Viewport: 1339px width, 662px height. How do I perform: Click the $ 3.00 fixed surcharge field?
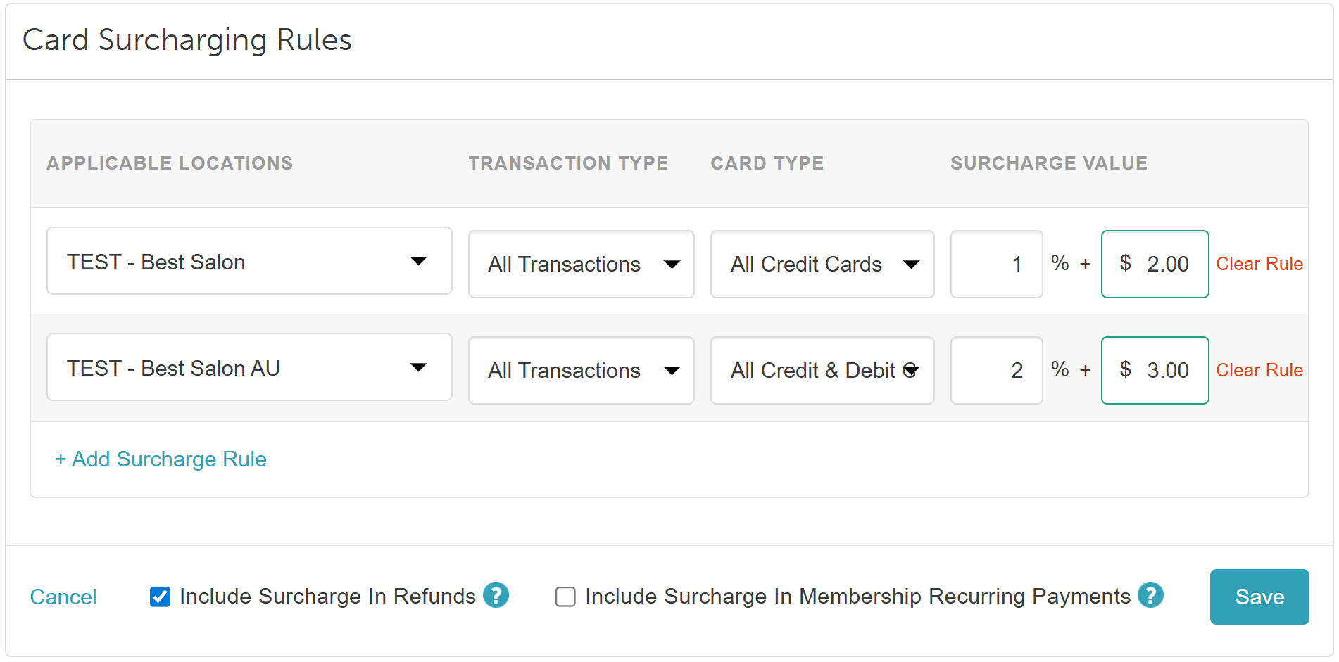click(x=1155, y=370)
